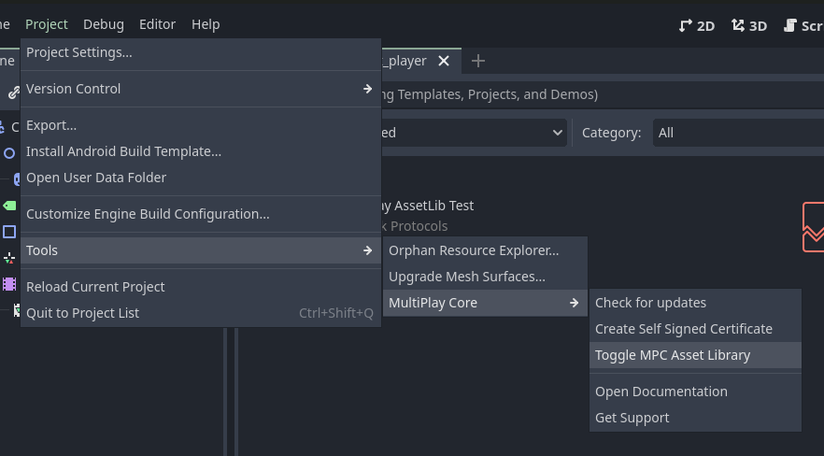This screenshot has height=456, width=824.
Task: Select Toggle MPC Asset Library
Action: tap(696, 355)
